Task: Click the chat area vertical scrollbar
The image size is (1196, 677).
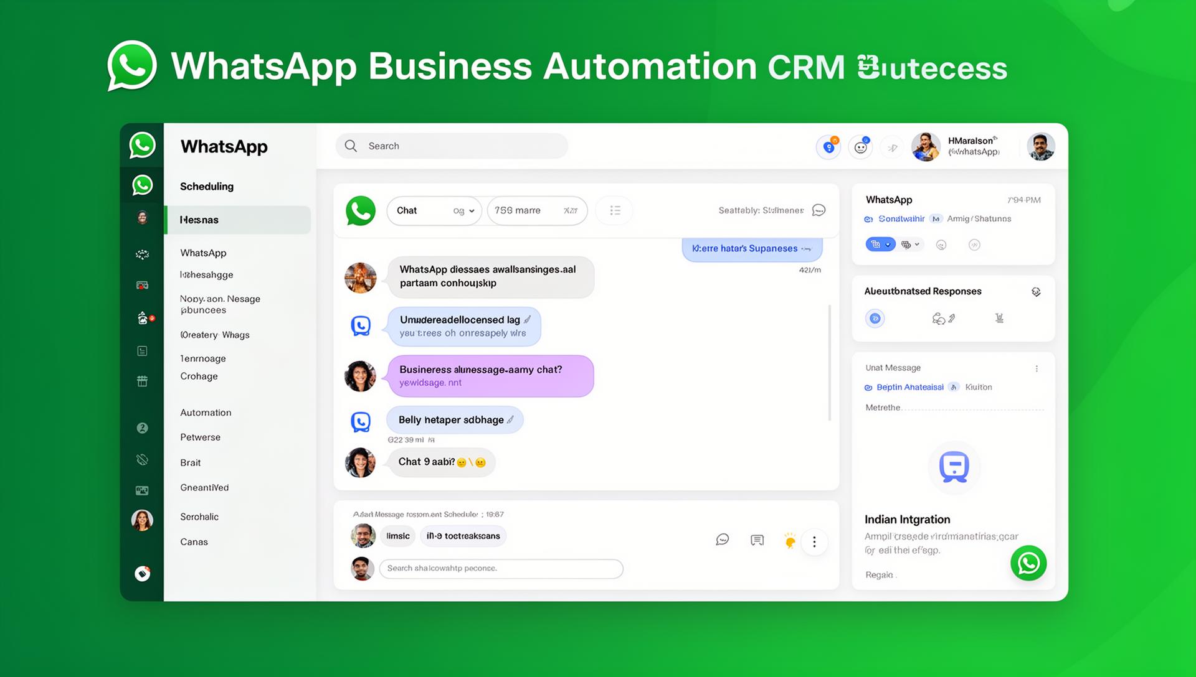Action: click(829, 363)
